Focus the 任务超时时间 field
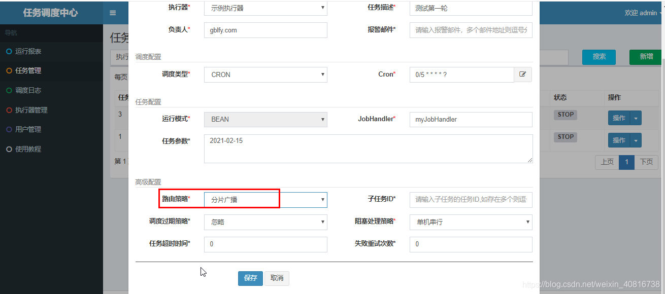The height and width of the screenshot is (294, 665). pos(265,244)
